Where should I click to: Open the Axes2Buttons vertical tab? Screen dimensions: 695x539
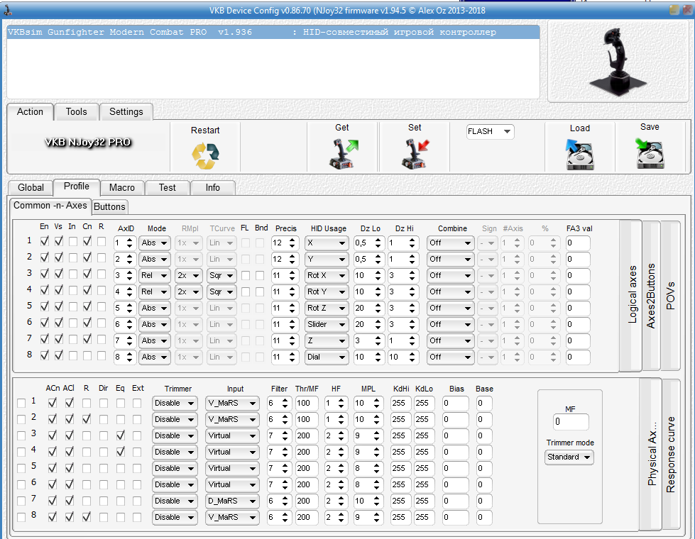pyautogui.click(x=651, y=296)
